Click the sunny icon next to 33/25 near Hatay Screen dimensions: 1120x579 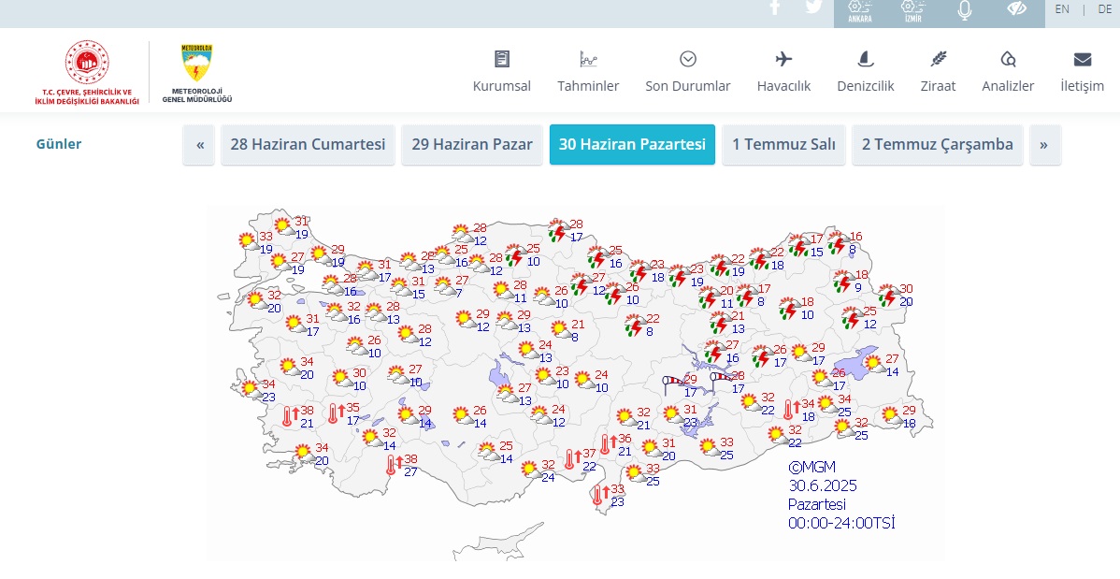tap(635, 473)
